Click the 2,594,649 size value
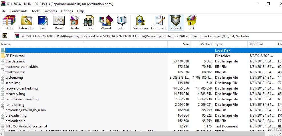Viewport: 282px width, 136px height. (182, 105)
